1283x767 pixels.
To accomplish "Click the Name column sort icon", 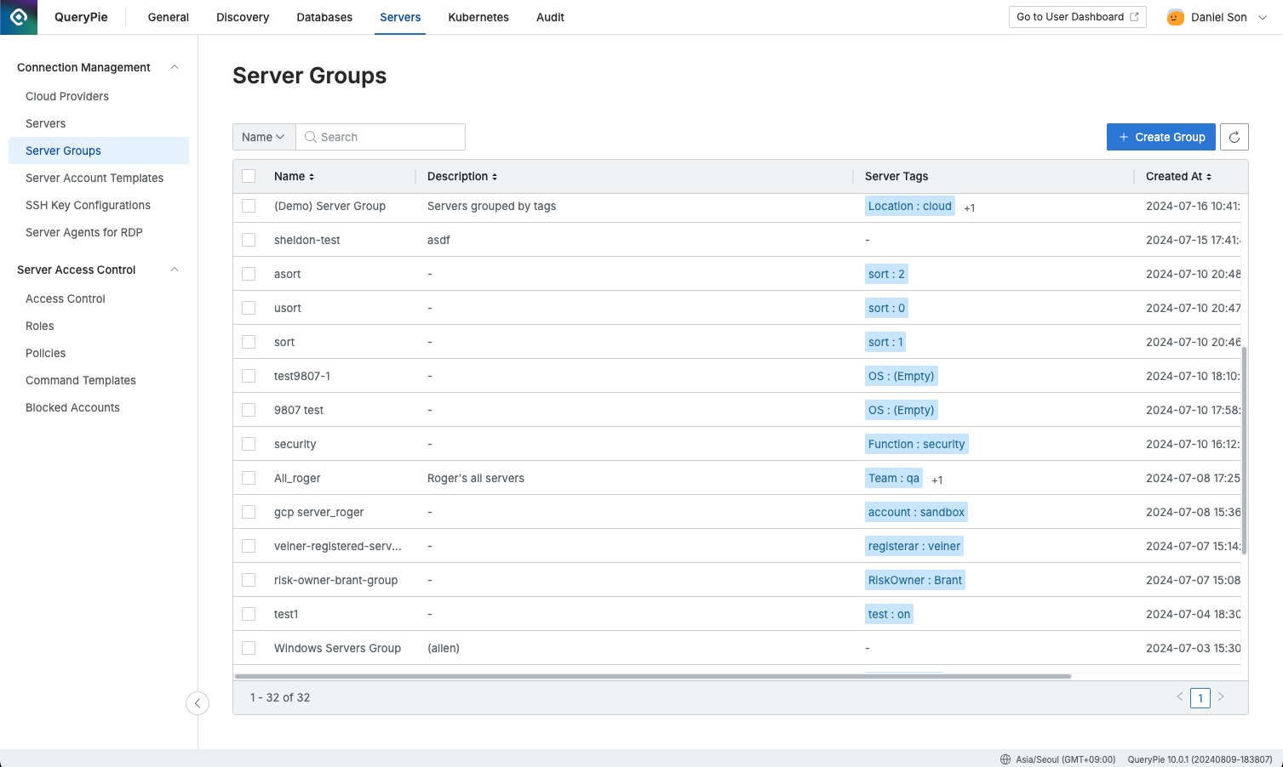I will (x=312, y=177).
